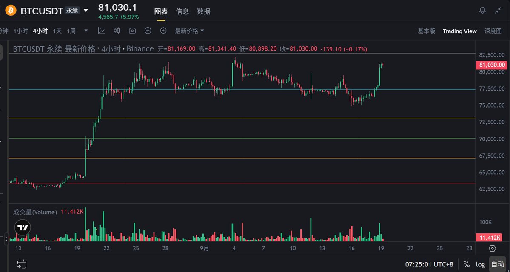Switch to the 图表 tab
Viewport: 510px width, 272px height.
pyautogui.click(x=161, y=11)
